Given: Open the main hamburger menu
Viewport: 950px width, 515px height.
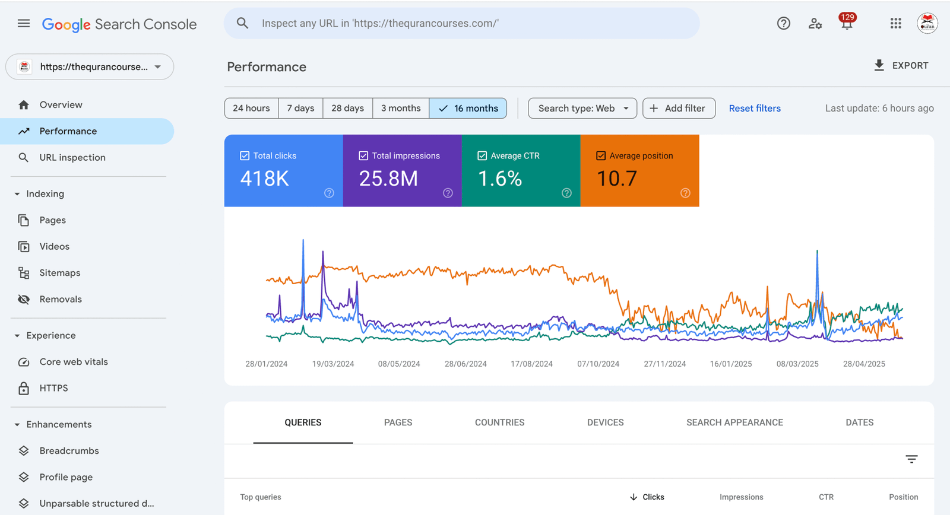Looking at the screenshot, I should click(24, 24).
